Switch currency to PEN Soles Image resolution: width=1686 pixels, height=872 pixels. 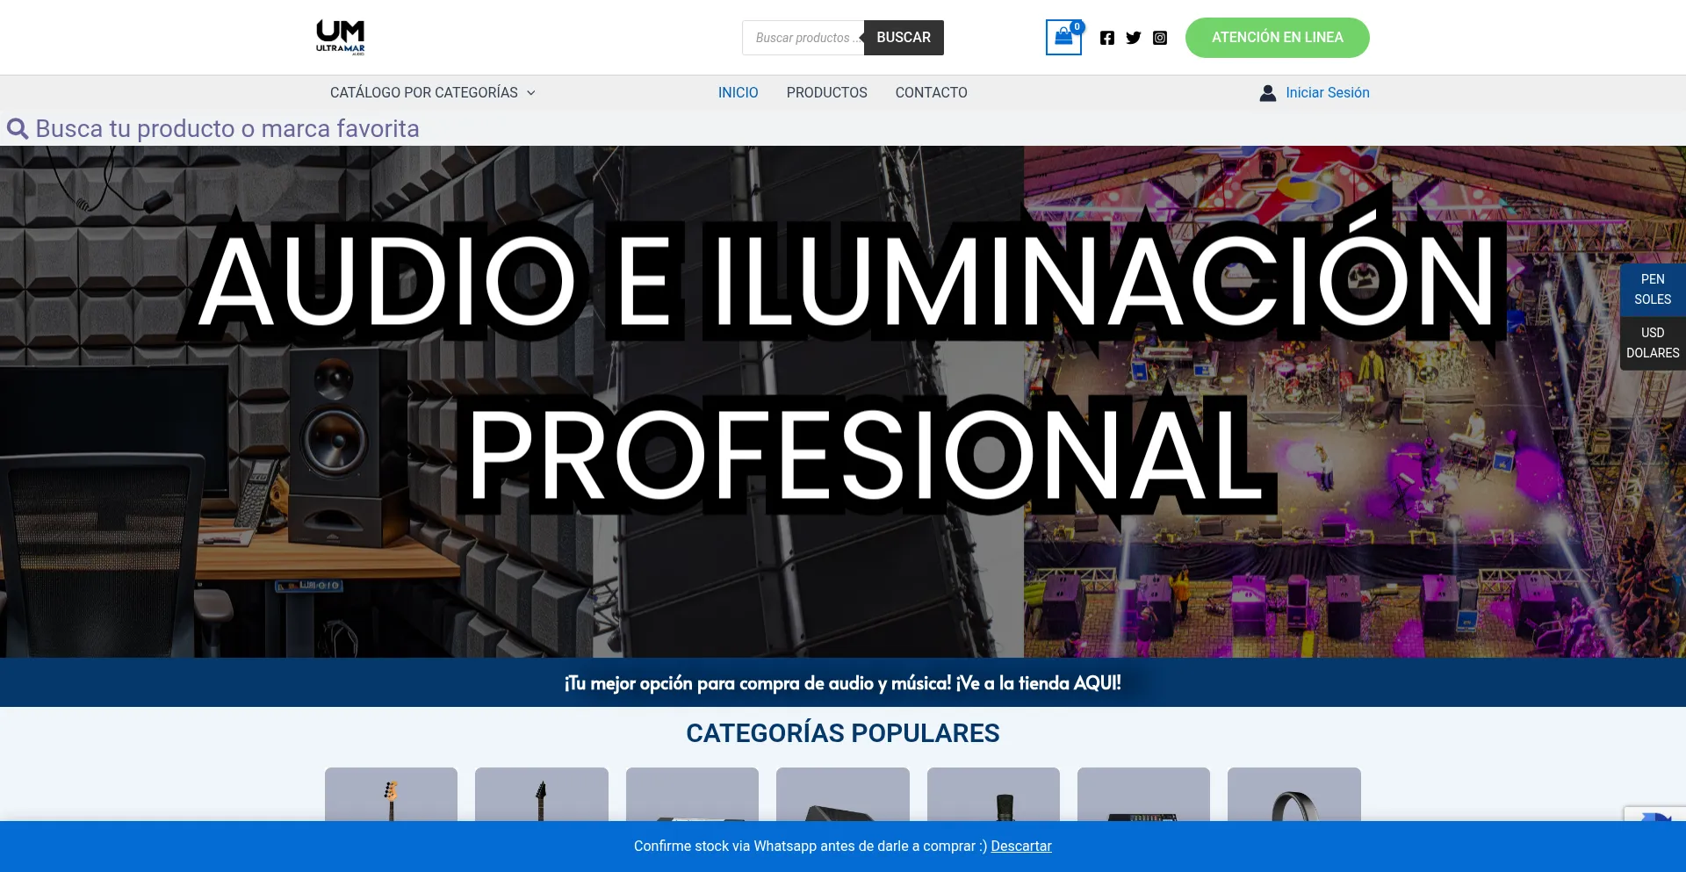[1652, 289]
